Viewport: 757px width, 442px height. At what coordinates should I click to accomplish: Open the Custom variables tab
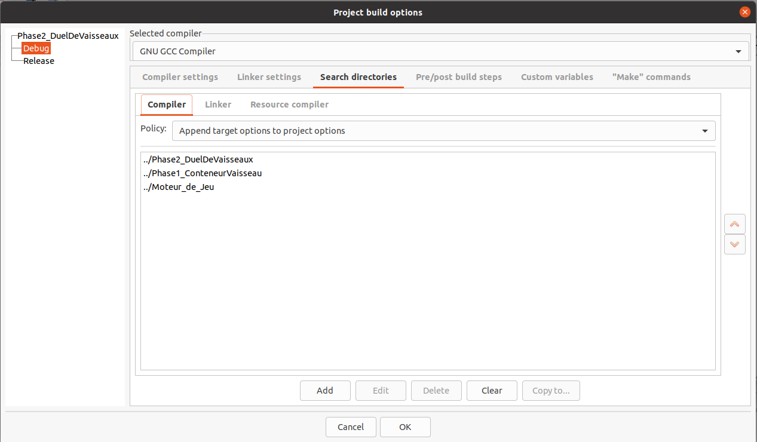point(556,76)
